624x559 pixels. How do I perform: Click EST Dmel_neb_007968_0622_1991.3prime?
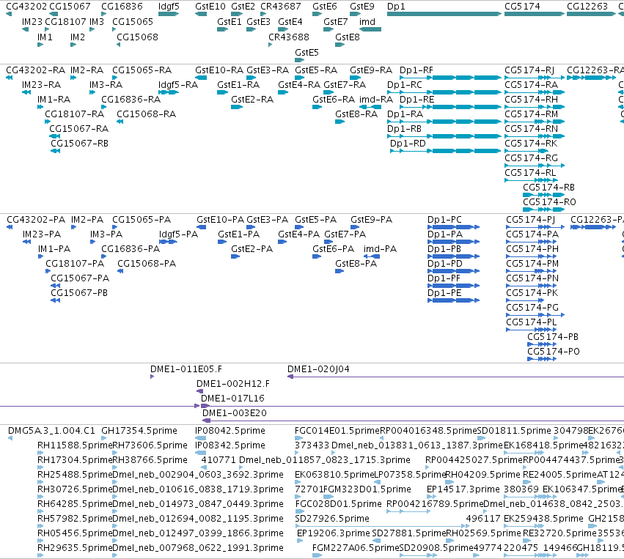click(115, 555)
